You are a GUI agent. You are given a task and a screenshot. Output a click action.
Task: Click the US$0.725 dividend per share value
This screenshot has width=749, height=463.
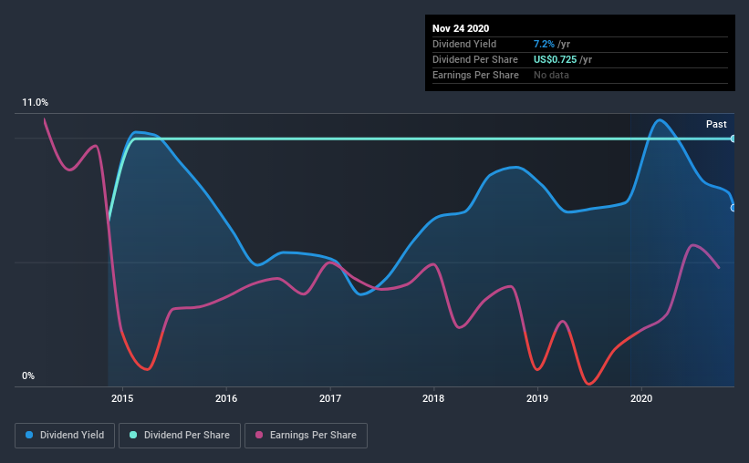coord(555,59)
